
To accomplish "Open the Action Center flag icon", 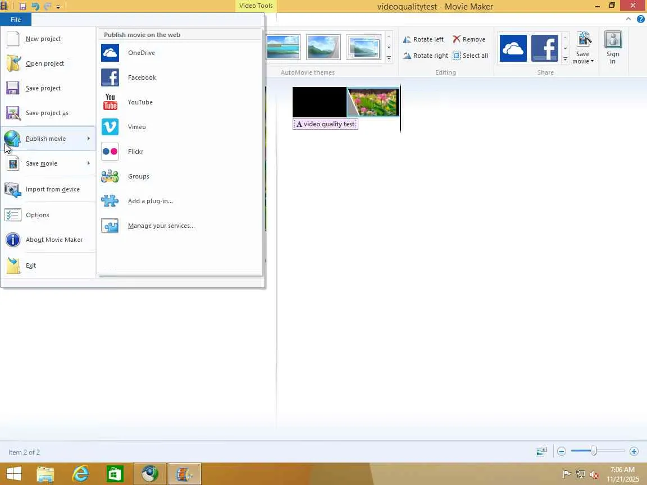I will (x=567, y=474).
